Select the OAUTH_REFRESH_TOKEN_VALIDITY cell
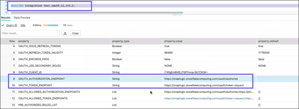299x109 pixels. (41, 53)
